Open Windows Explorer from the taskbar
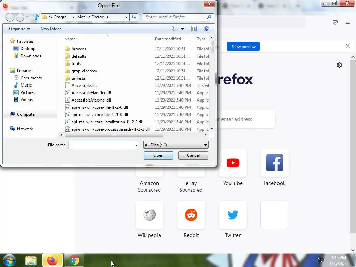This screenshot has width=356, height=267. tap(31, 260)
